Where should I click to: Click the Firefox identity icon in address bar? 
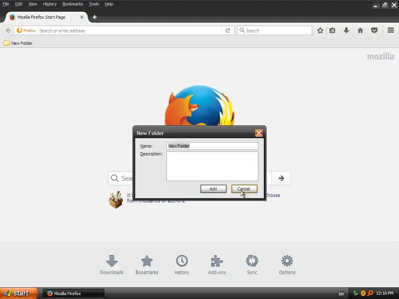[26, 30]
